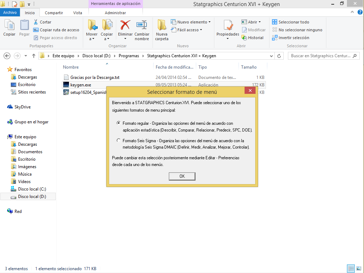Click the Eliminar red X icon
The width and height of the screenshot is (364, 273).
click(125, 25)
